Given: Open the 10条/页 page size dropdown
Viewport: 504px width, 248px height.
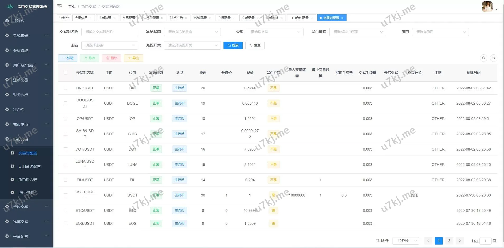Looking at the screenshot, I should pos(405,241).
